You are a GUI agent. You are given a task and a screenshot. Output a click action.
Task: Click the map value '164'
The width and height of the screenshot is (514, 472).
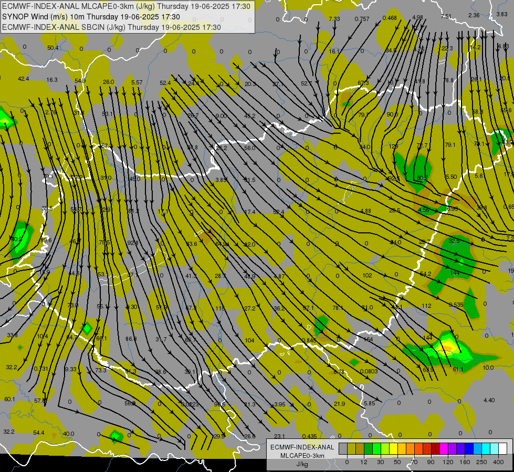point(368,339)
